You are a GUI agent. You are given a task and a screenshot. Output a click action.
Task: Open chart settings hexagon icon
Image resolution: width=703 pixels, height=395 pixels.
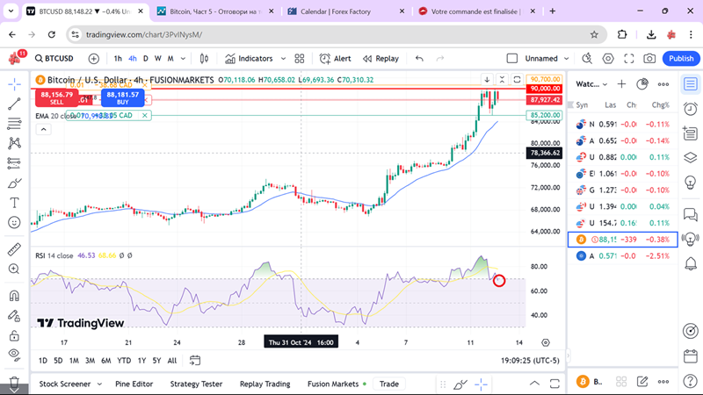[x=608, y=59]
